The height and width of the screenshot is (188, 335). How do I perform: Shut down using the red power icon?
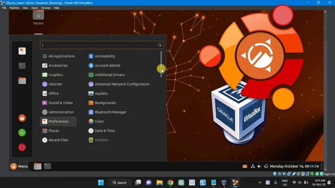point(22,147)
